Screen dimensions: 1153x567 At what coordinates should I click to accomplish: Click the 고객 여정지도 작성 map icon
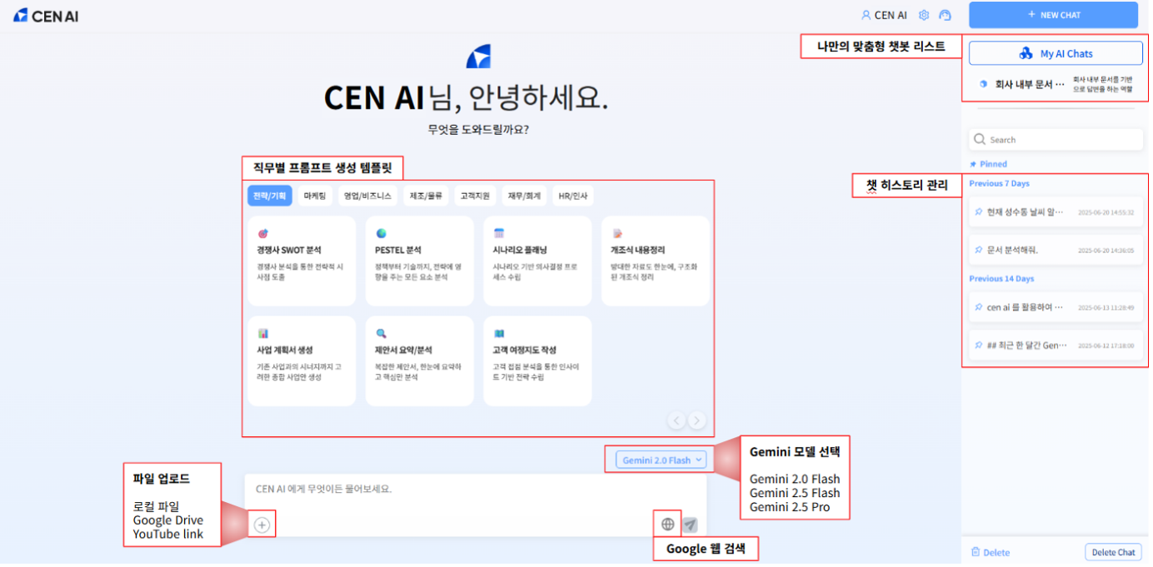pyautogui.click(x=499, y=333)
